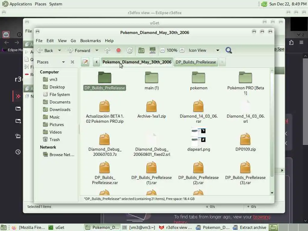Open View menu
The image size is (308, 231).
point(62,41)
